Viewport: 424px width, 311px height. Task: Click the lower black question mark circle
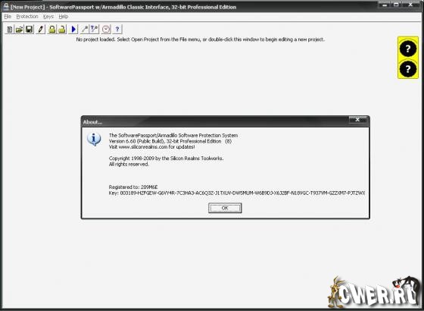[x=408, y=69]
